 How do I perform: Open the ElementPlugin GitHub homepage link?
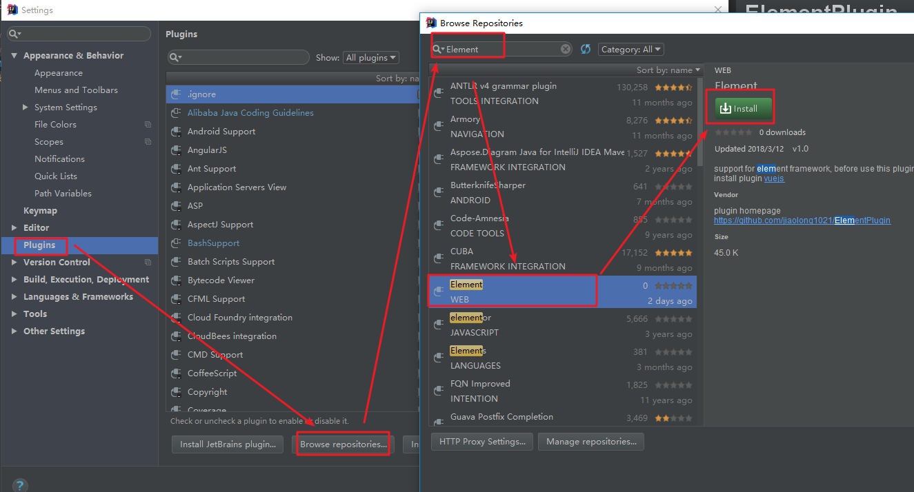[802, 221]
